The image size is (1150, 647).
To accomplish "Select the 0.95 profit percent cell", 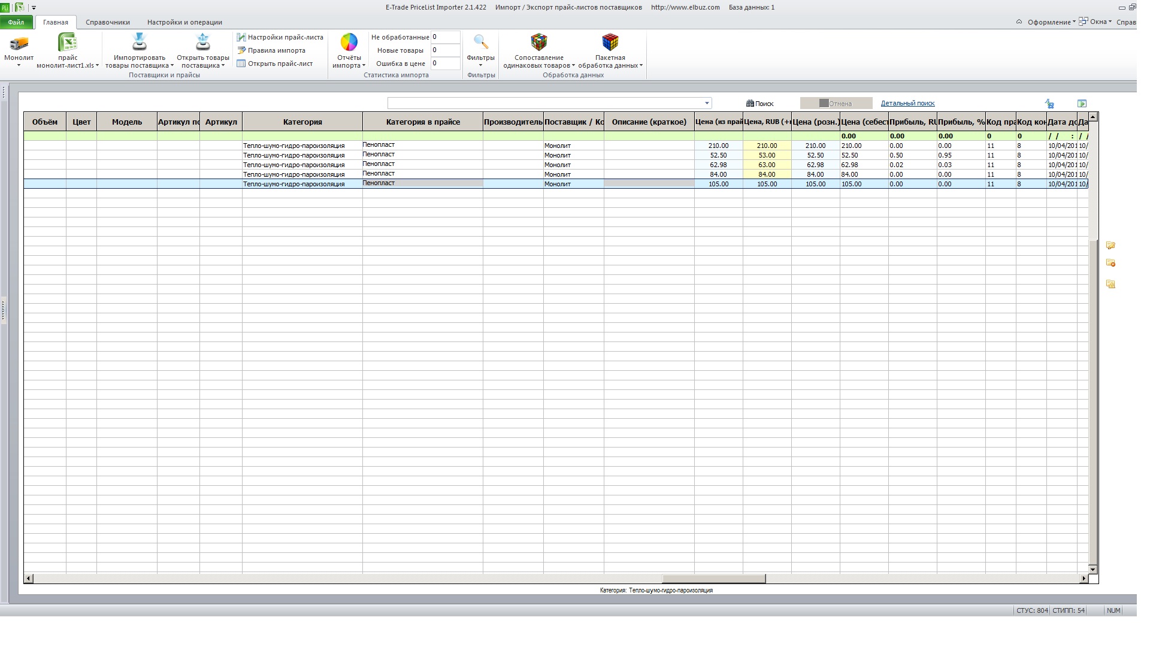I will (961, 155).
